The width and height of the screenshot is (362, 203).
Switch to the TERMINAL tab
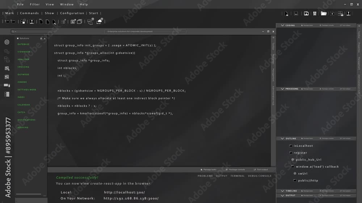(237, 176)
